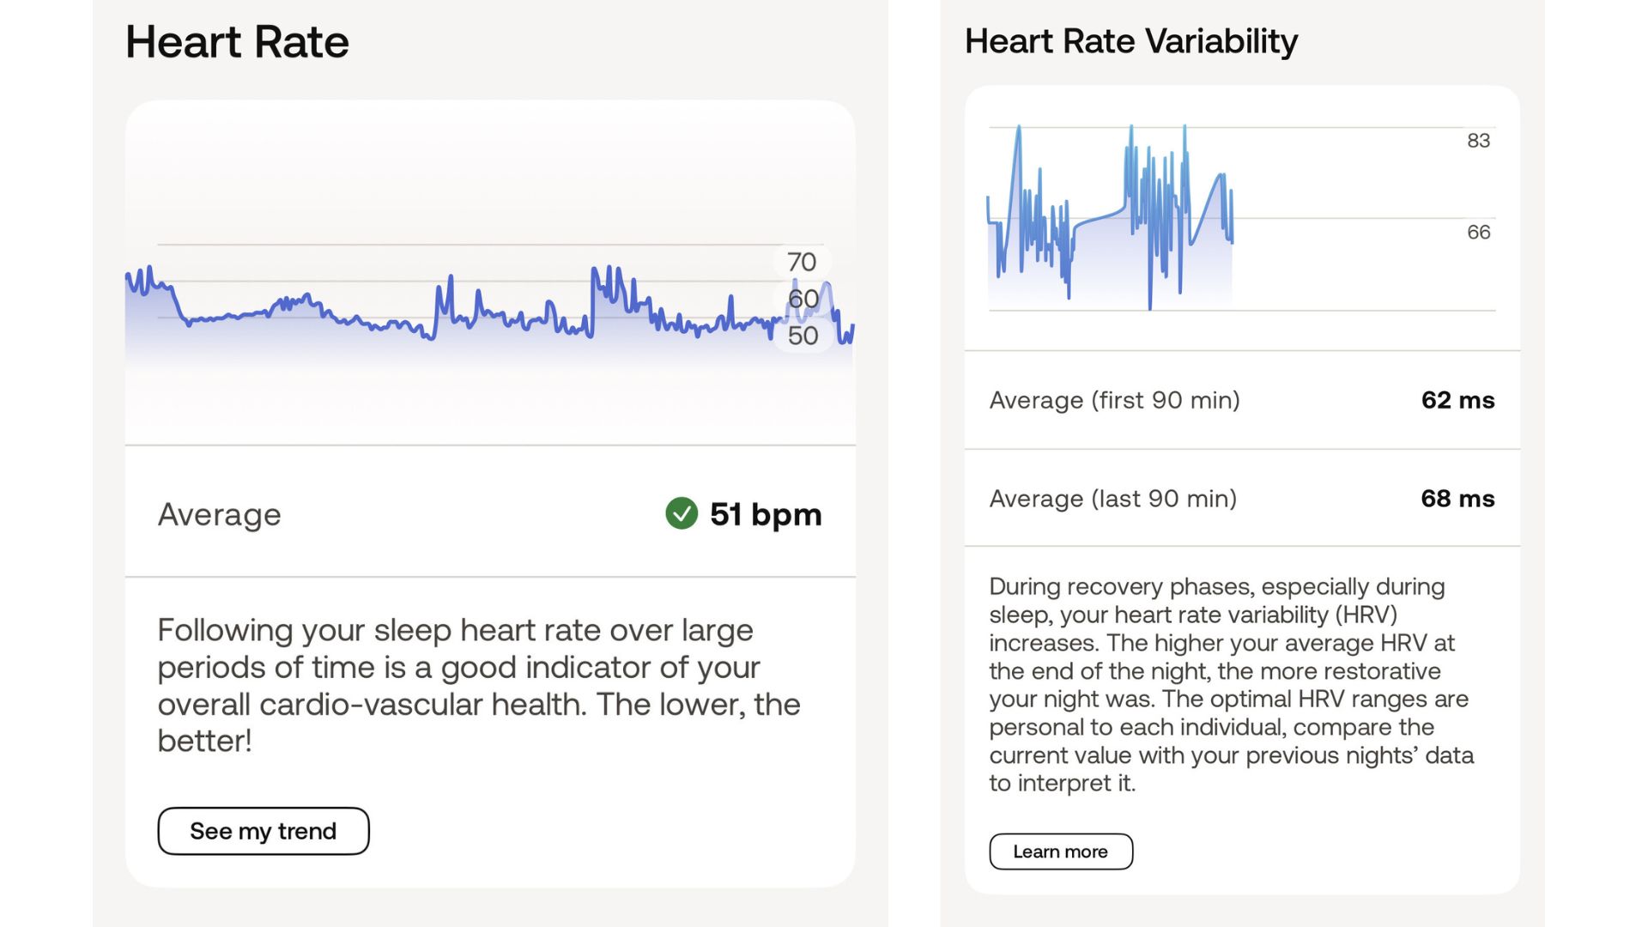Viewport: 1648px width, 927px height.
Task: Click the 60 axis label on heart rate chart
Action: (803, 299)
